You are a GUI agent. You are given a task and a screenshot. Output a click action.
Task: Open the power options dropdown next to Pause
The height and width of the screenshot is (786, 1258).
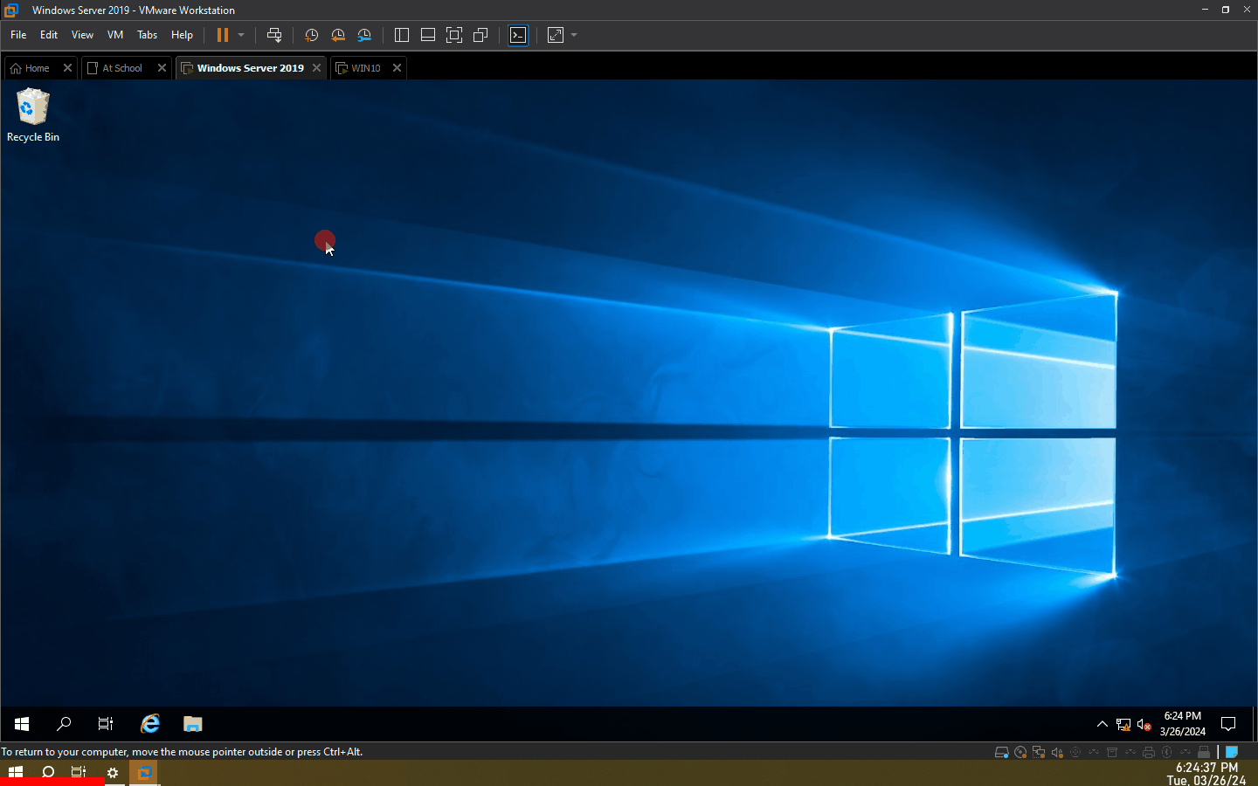(x=241, y=35)
